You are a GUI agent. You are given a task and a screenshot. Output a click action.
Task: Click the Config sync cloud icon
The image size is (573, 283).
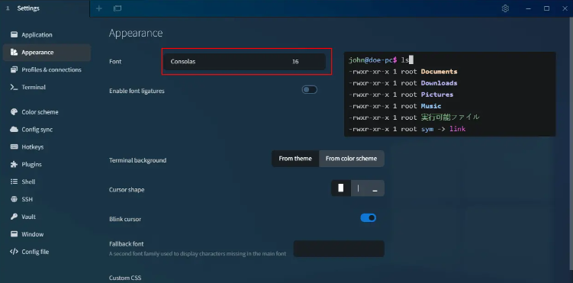[x=14, y=129]
